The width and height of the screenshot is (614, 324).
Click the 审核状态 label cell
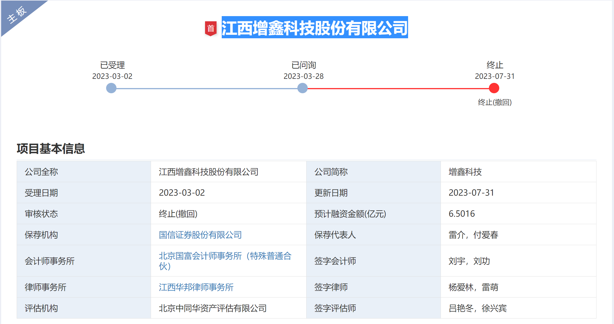pyautogui.click(x=84, y=214)
